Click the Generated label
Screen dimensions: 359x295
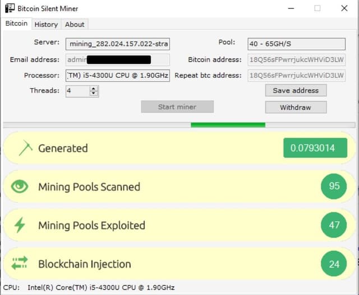coord(63,148)
